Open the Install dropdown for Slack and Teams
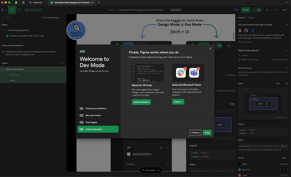 pyautogui.click(x=178, y=102)
